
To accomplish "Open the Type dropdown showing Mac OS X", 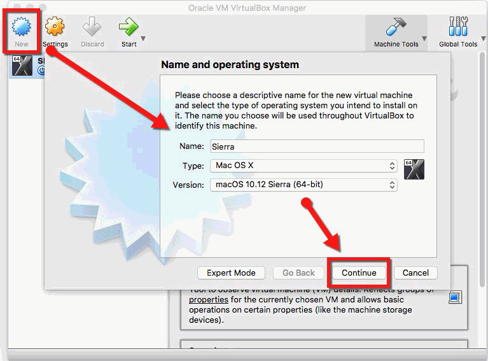I will tap(303, 166).
